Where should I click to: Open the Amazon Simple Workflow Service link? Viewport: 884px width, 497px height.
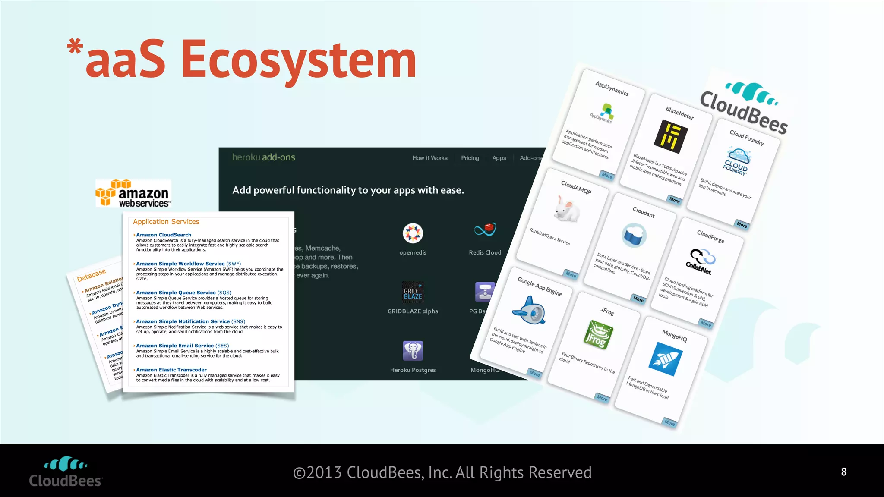(x=189, y=264)
